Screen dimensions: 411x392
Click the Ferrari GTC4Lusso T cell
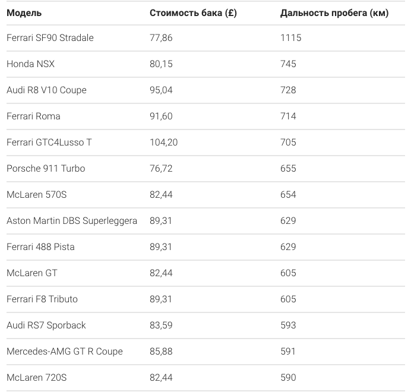coord(49,143)
